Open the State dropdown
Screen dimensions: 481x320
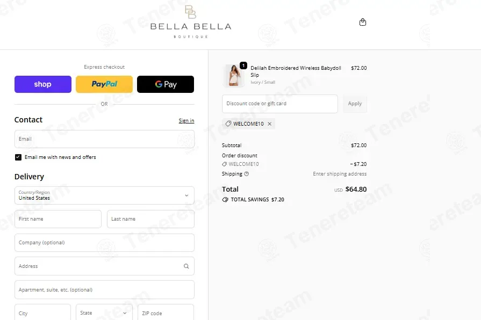click(104, 312)
